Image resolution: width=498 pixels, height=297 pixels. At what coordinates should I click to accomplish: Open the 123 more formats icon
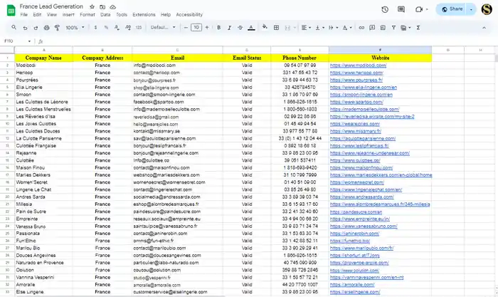tap(139, 28)
